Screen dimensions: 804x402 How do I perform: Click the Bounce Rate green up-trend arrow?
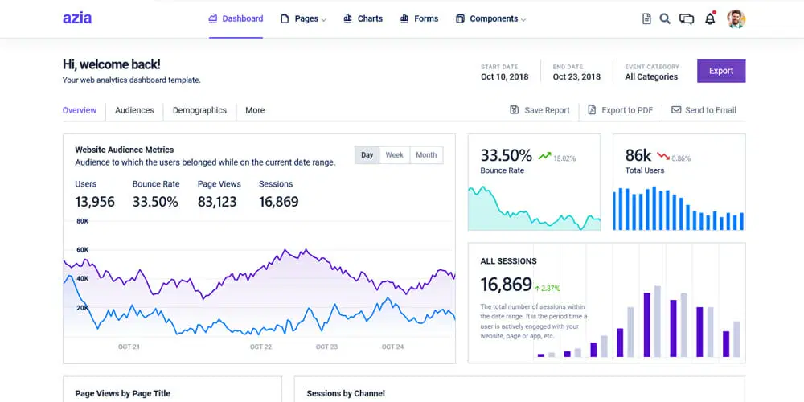544,155
